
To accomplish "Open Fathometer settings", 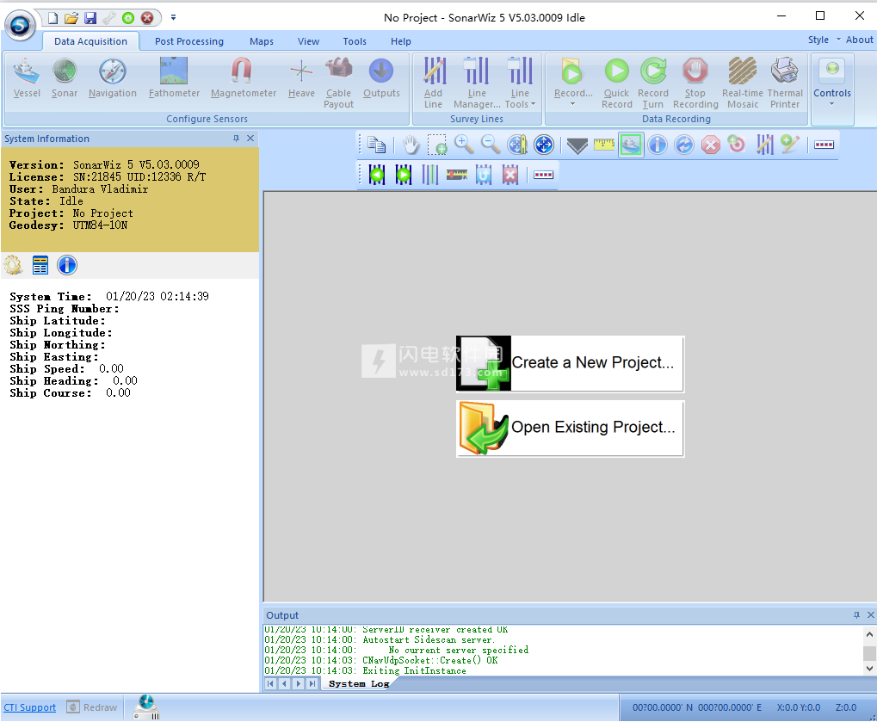I will click(174, 78).
